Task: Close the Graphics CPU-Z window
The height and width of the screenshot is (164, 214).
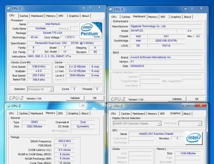Action: [x=201, y=105]
